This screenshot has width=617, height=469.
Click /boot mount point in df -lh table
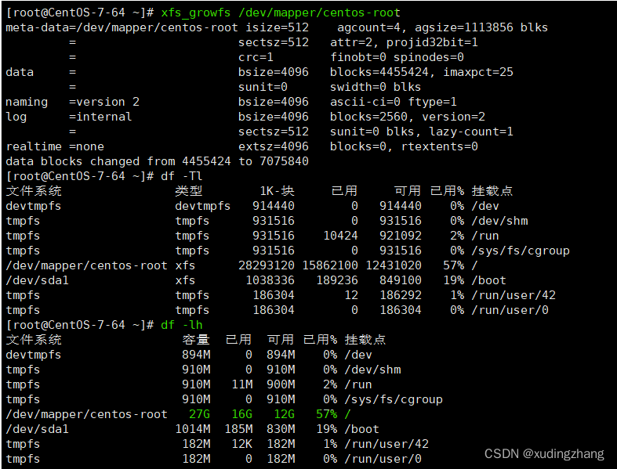[x=361, y=429]
